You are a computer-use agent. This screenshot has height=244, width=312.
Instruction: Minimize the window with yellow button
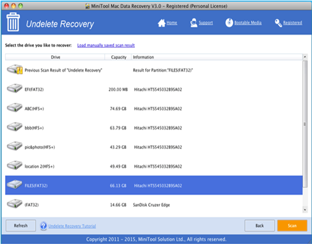point(14,6)
